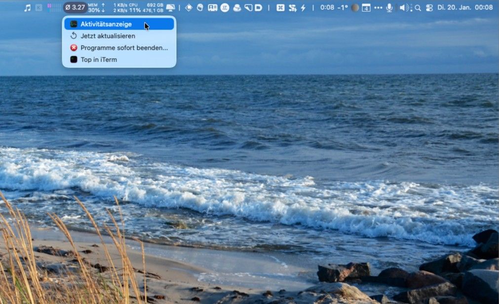The image size is (499, 304).
Task: Click the microphone icon in menu bar
Action: 389,7
